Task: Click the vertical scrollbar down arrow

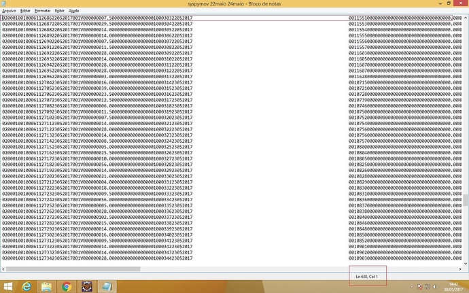Action: [x=466, y=264]
